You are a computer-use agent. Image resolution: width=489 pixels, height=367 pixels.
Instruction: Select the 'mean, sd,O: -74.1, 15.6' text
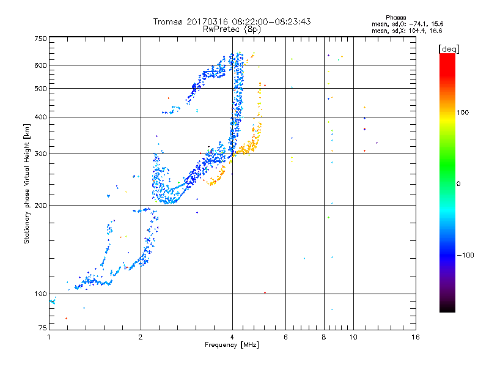coord(407,24)
